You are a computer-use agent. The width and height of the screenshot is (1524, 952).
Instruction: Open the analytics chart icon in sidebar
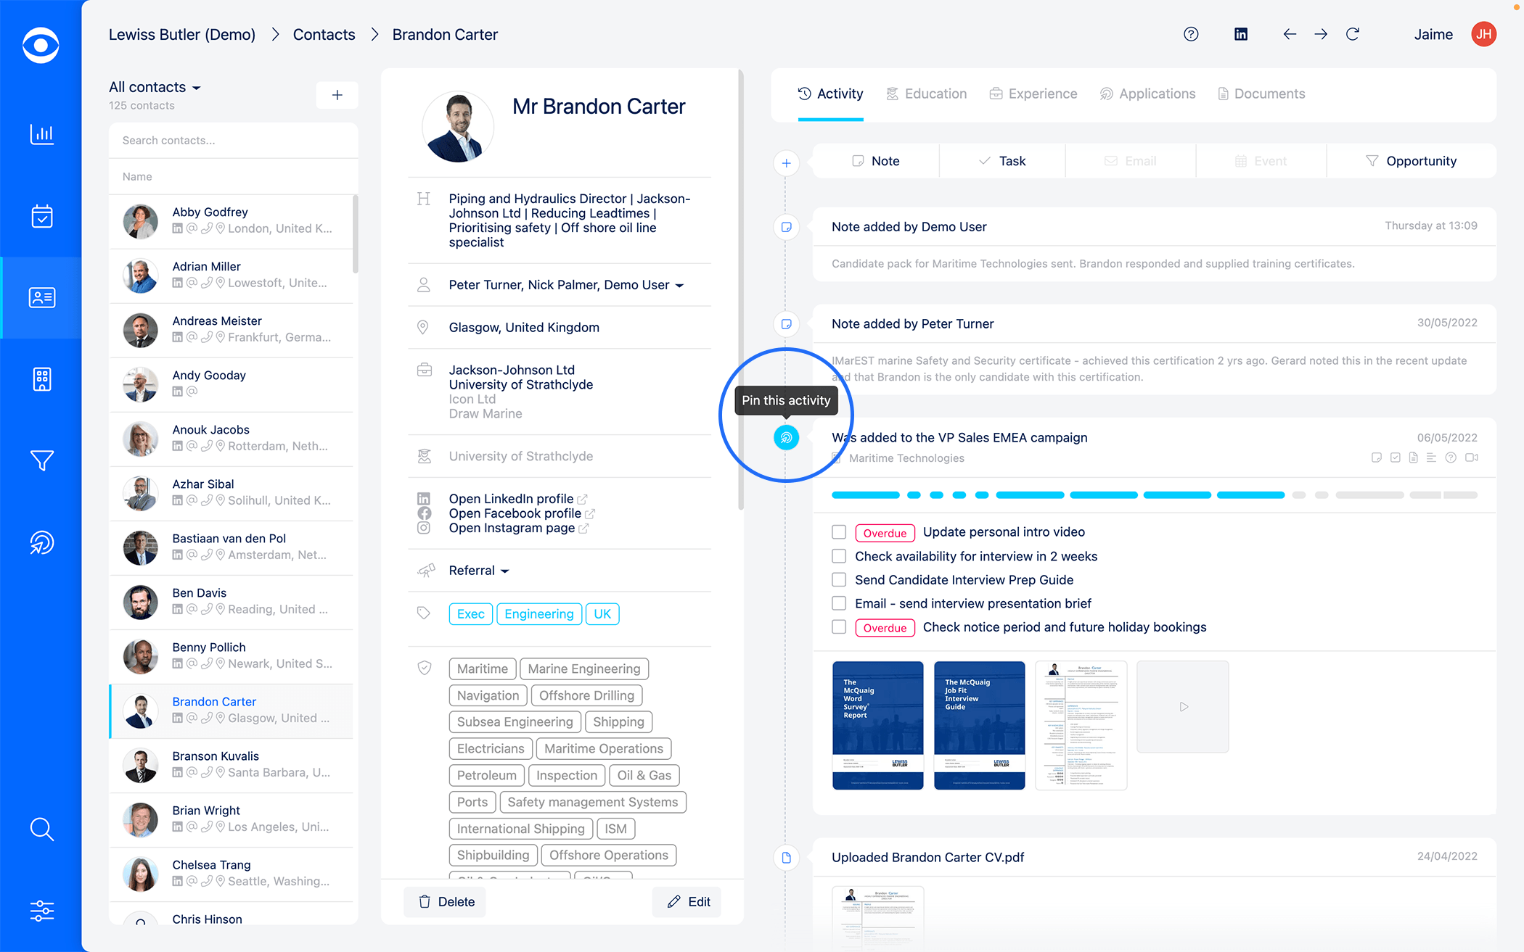click(41, 134)
